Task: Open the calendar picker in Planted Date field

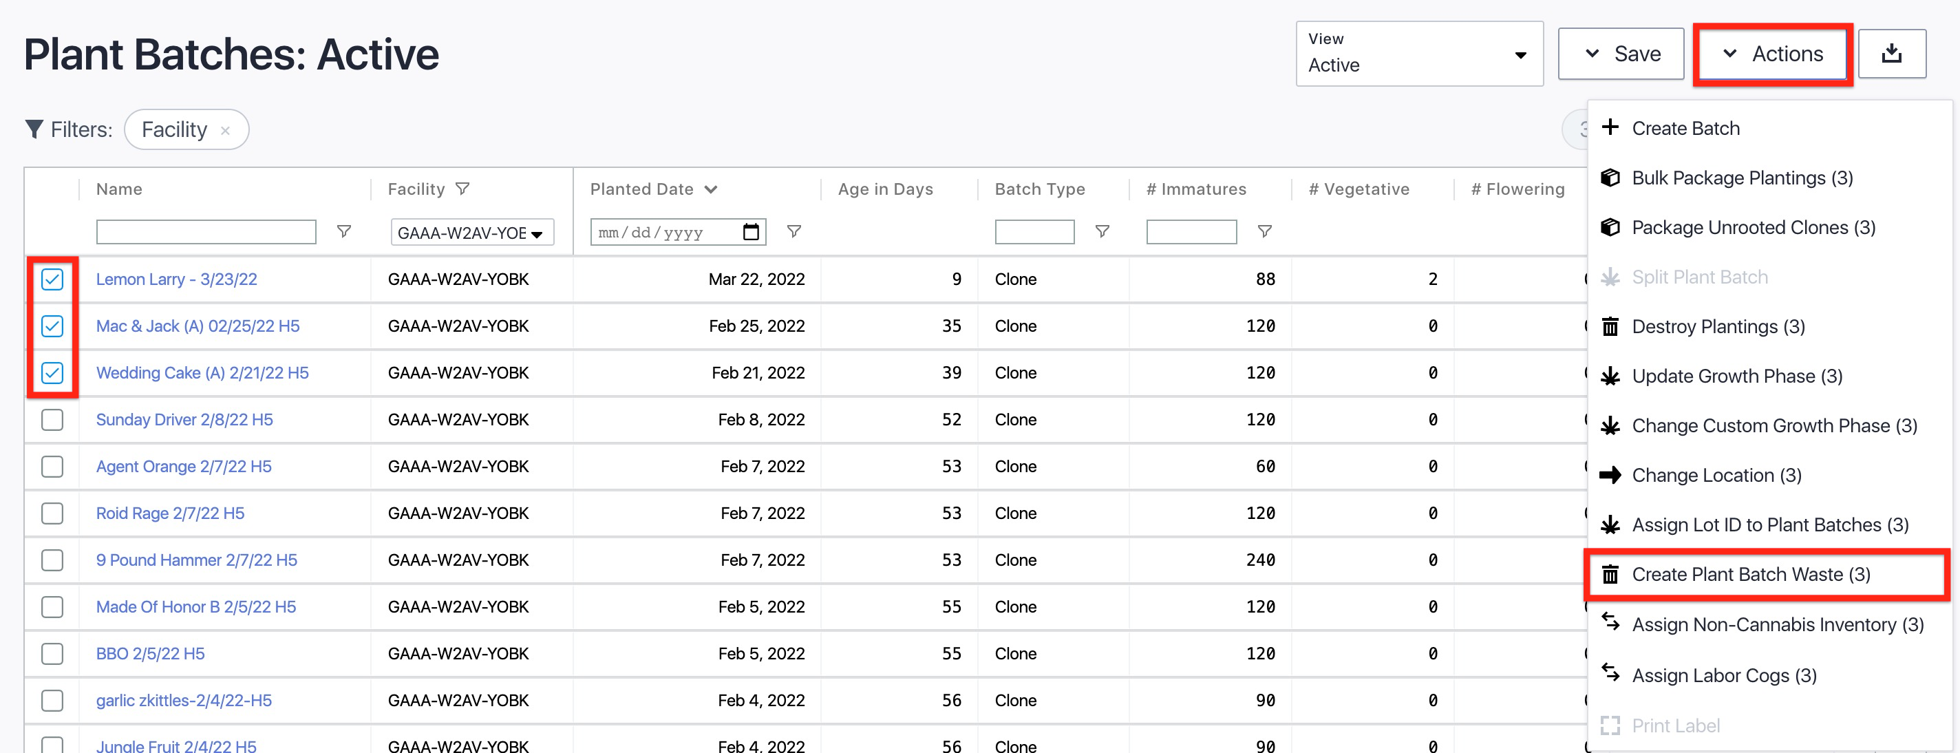Action: [750, 232]
